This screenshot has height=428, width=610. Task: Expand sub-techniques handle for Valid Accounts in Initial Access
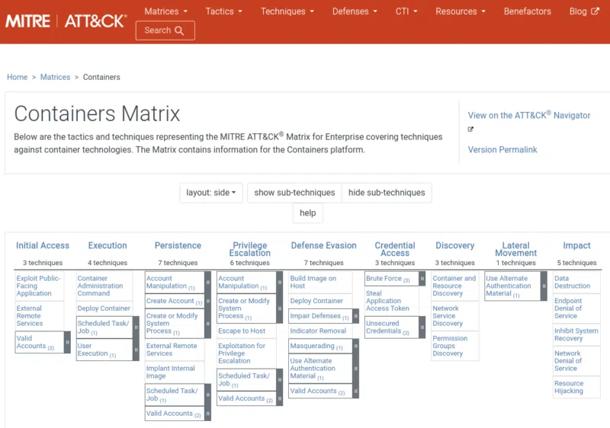point(67,342)
